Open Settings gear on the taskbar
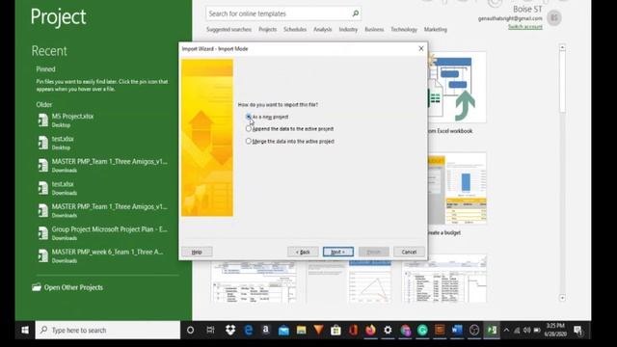Image resolution: width=617 pixels, height=347 pixels. pyautogui.click(x=388, y=330)
